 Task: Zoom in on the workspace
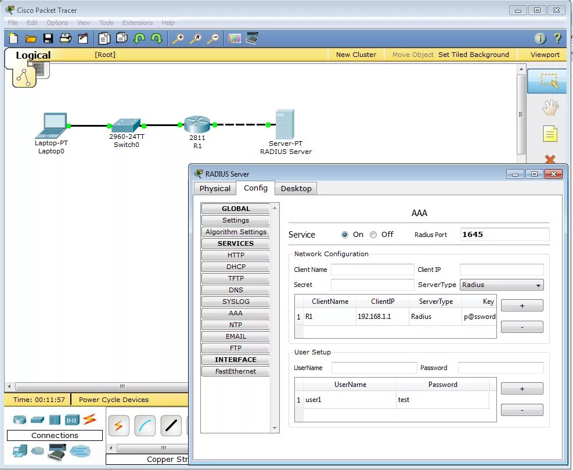pos(178,38)
